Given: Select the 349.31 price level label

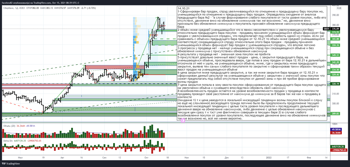Looking at the screenshot, I should [335, 55].
